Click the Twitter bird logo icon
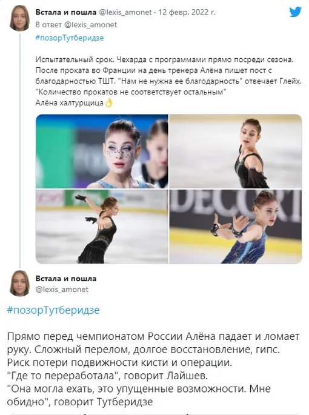The height and width of the screenshot is (415, 309). tap(295, 12)
